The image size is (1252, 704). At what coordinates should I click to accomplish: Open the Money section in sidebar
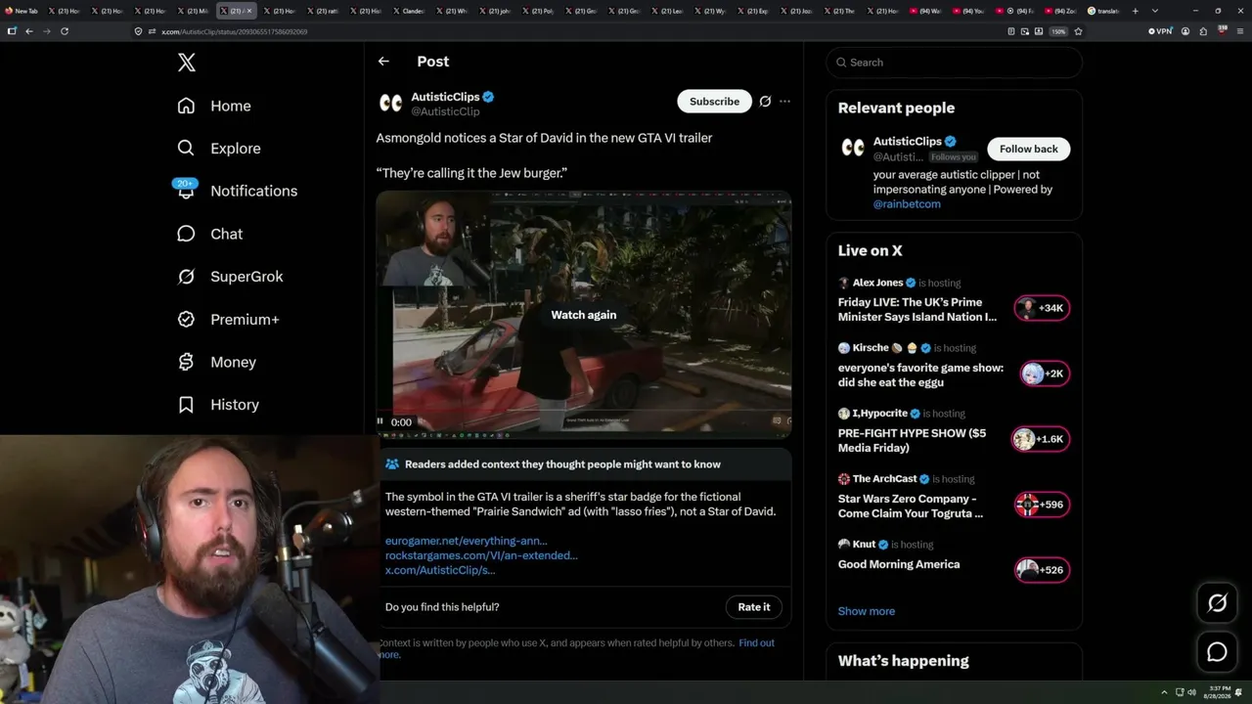[x=216, y=362]
